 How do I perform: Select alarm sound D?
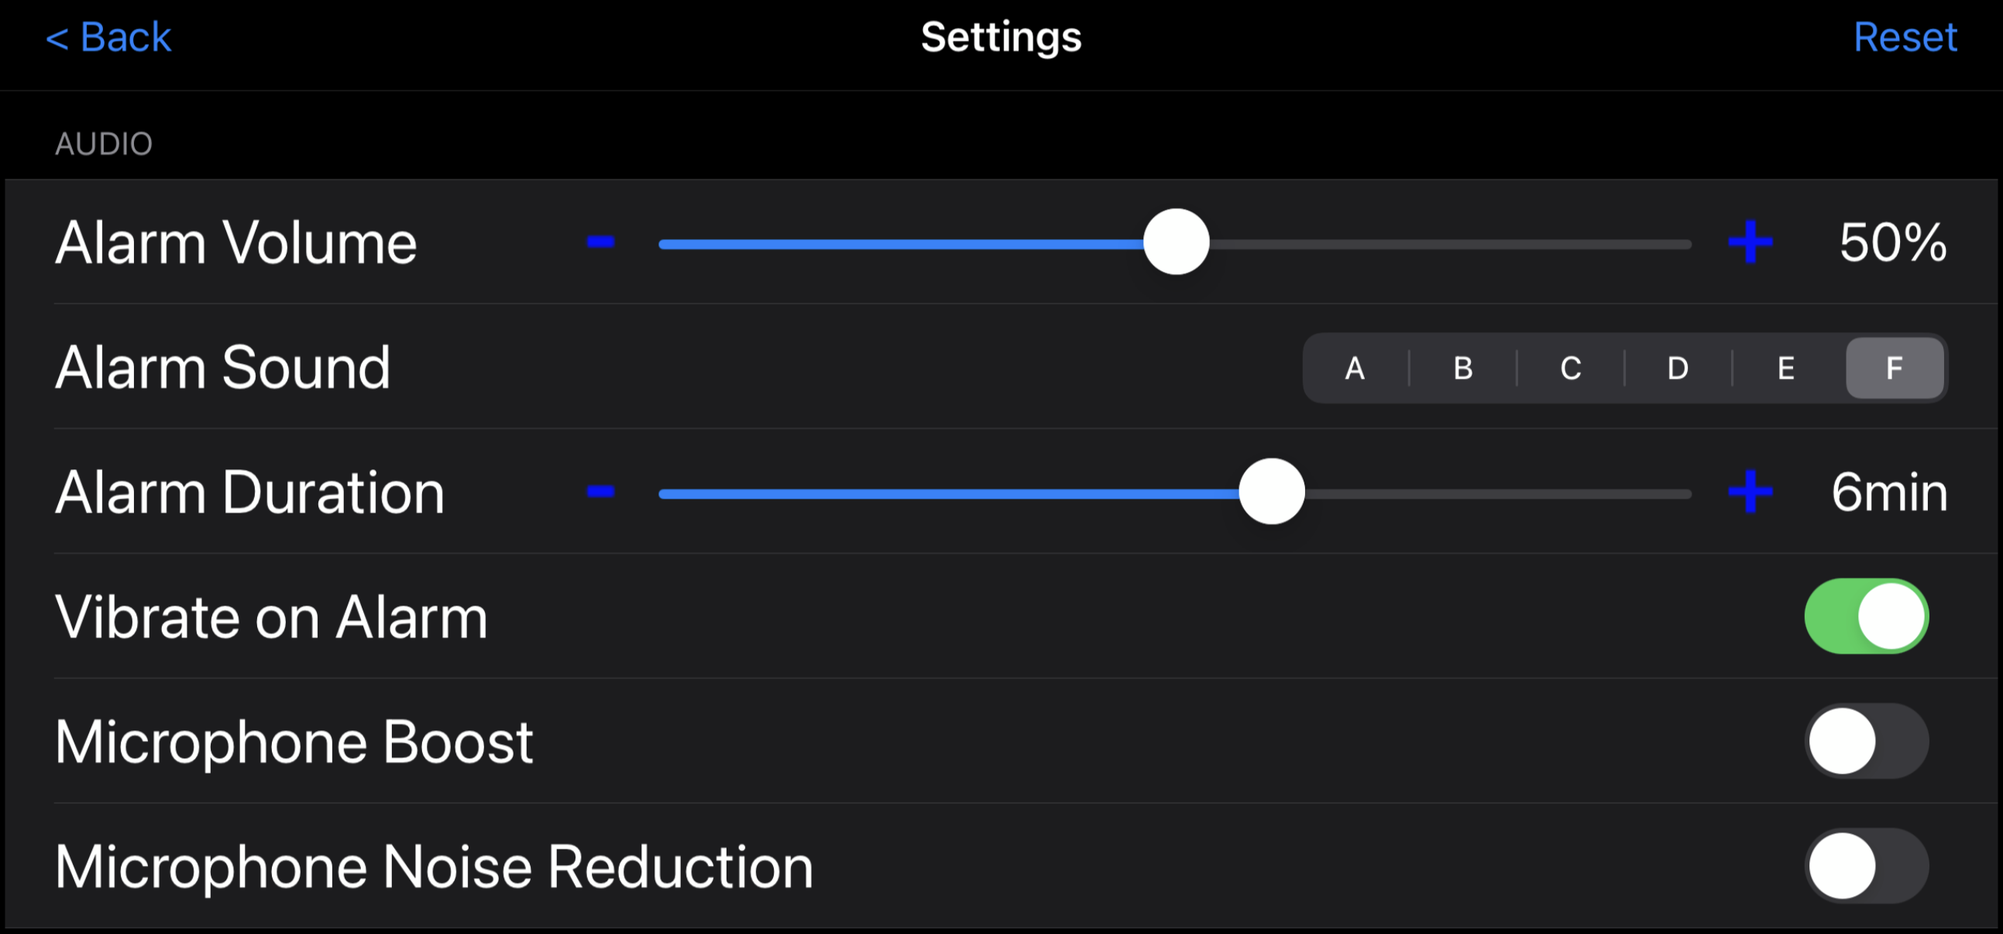click(x=1677, y=368)
